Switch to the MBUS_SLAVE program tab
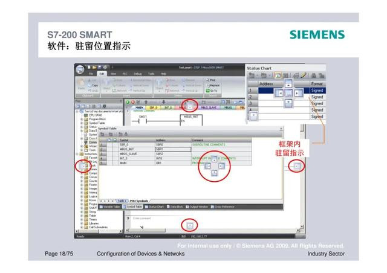This screenshot has height=273, width=387. [x=209, y=108]
